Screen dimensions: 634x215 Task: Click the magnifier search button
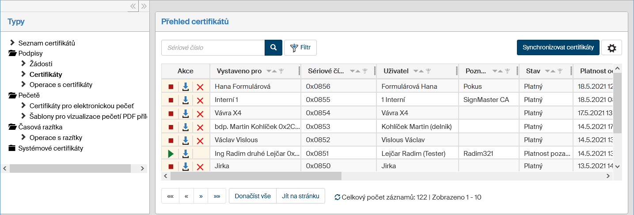tap(273, 48)
